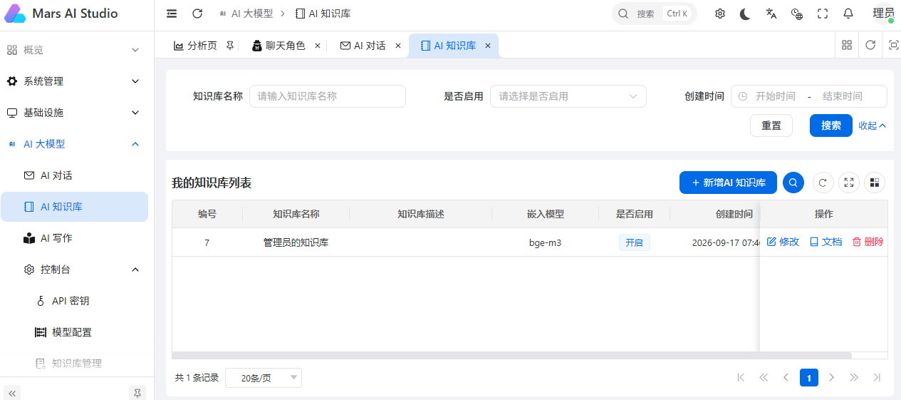The width and height of the screenshot is (901, 400).
Task: Click the pin icon on 分析页 tab
Action: [229, 46]
